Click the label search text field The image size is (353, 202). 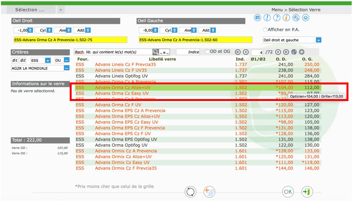tap(113, 52)
